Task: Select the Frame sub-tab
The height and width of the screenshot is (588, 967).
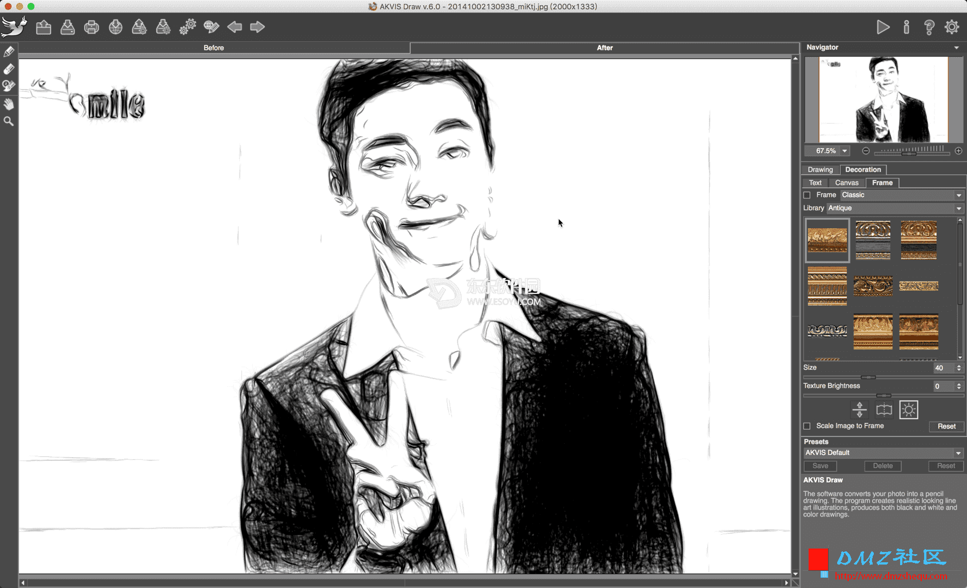Action: pyautogui.click(x=882, y=183)
